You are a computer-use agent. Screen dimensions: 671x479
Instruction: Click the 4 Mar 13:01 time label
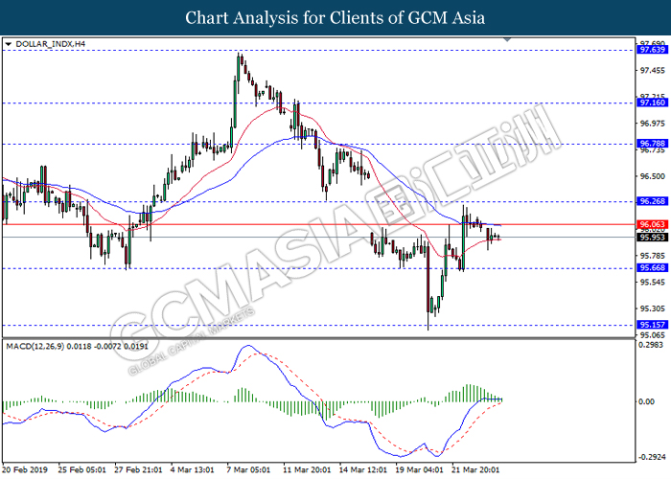pyautogui.click(x=192, y=469)
